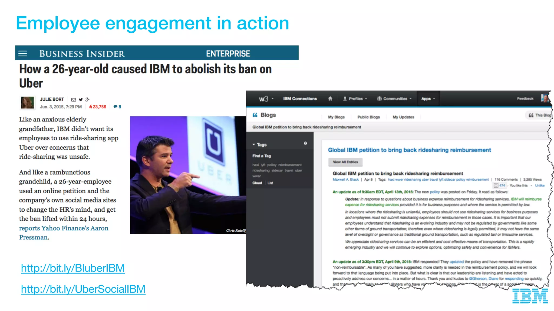Click the 'updated' link in April 9th update
Image resolution: width=554 pixels, height=311 pixels.
[x=456, y=262]
